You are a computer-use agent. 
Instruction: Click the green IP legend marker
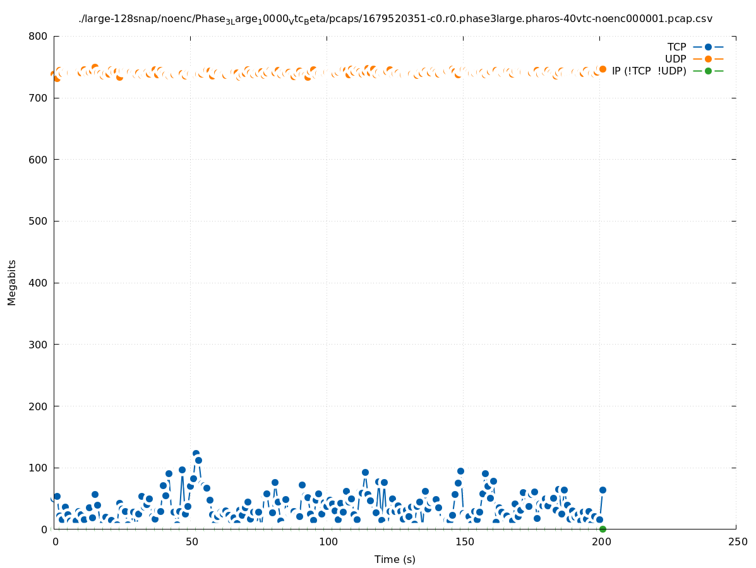pyautogui.click(x=708, y=71)
